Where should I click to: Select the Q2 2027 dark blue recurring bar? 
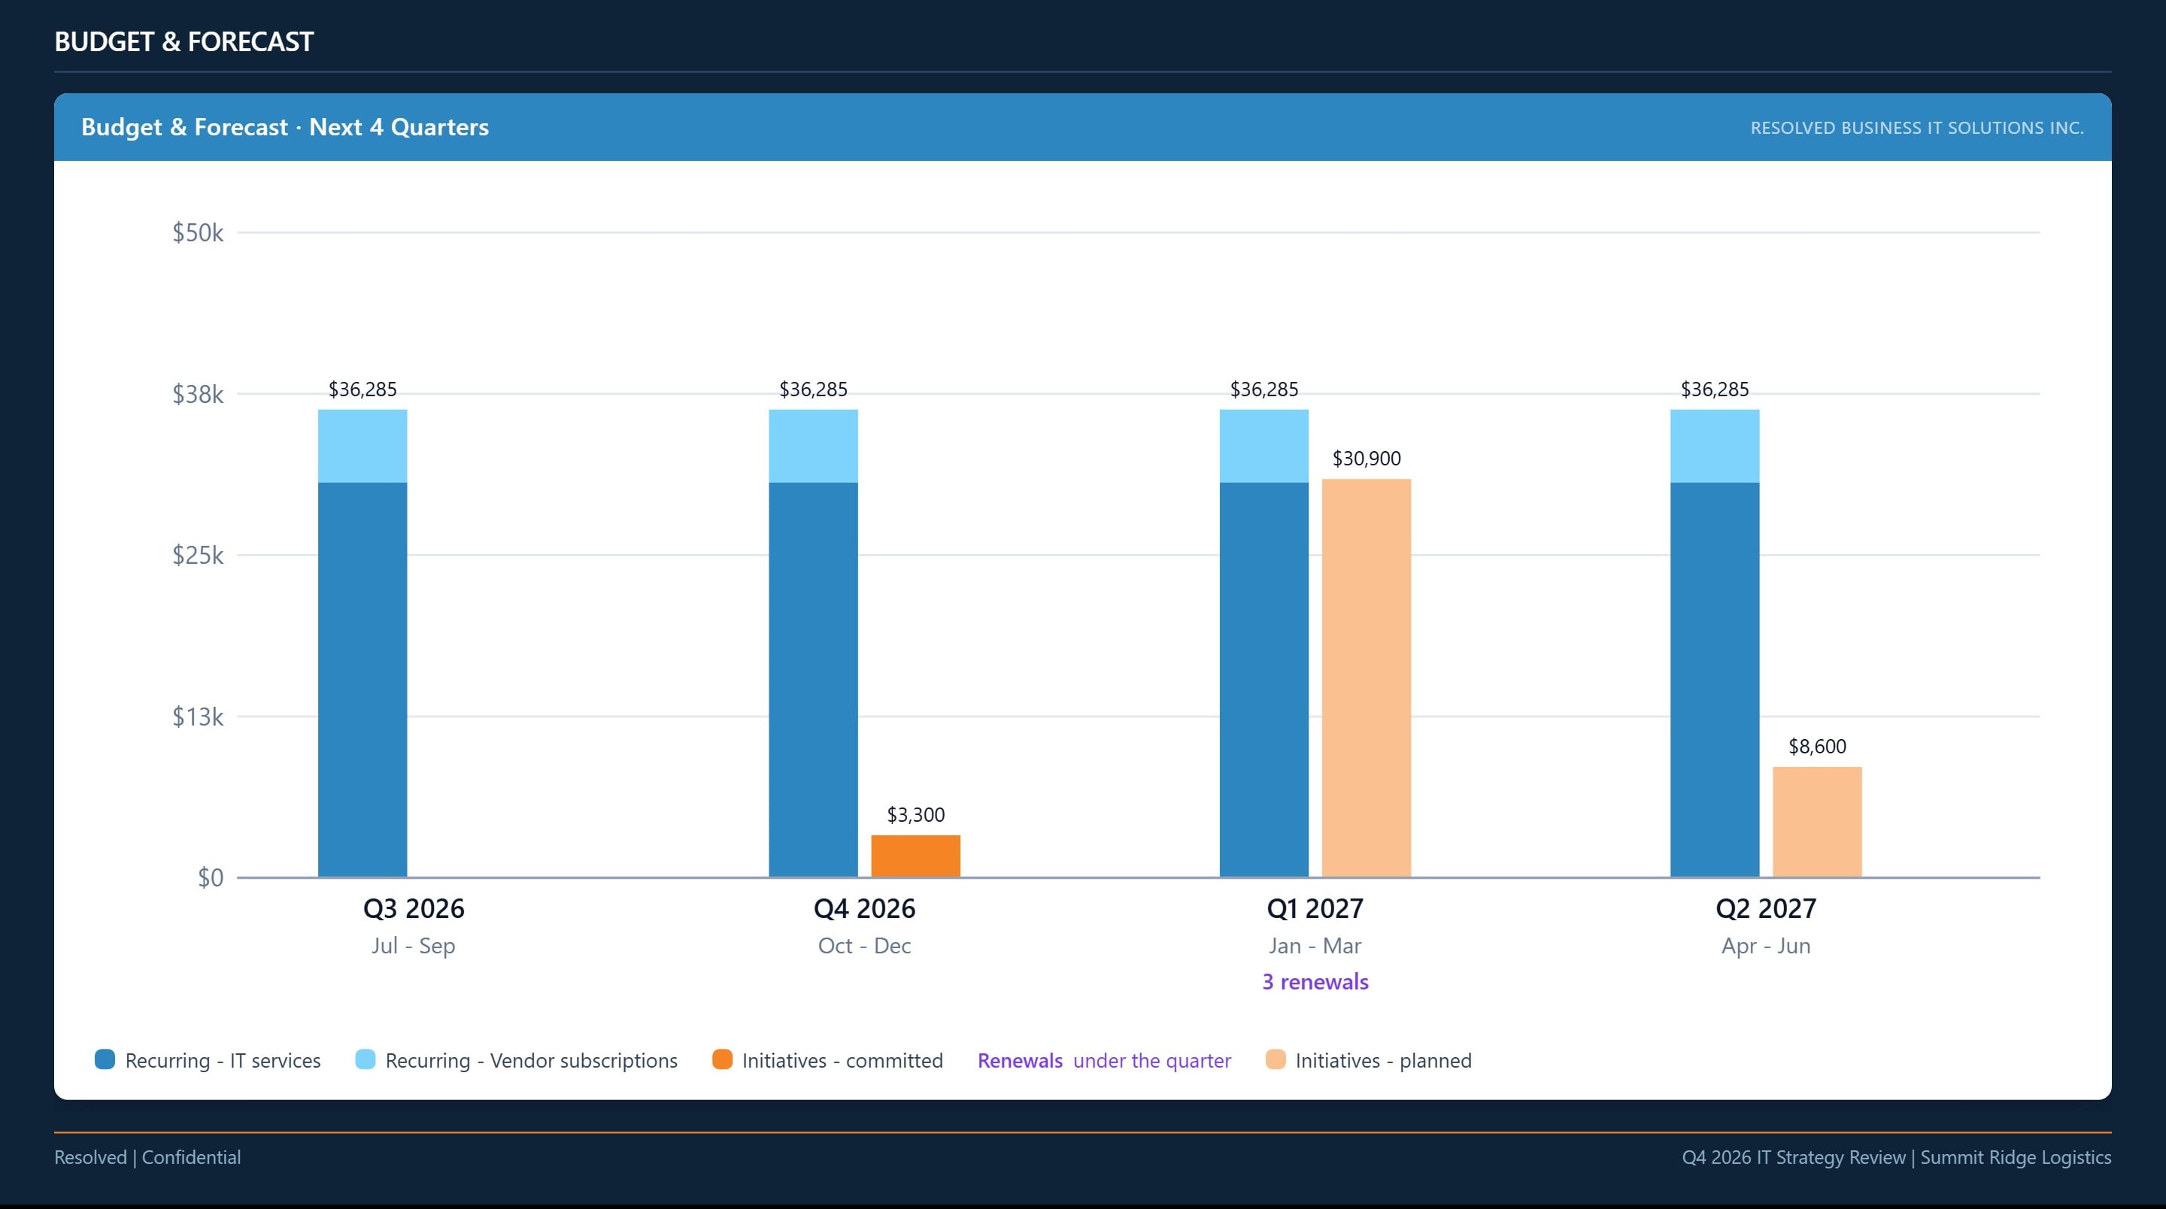pos(1715,680)
